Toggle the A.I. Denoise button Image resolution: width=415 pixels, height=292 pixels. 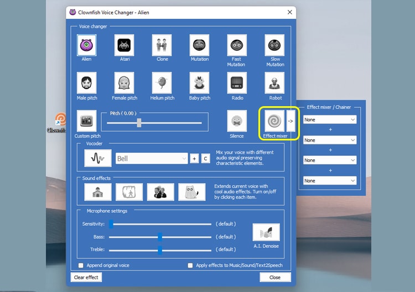[x=266, y=232]
